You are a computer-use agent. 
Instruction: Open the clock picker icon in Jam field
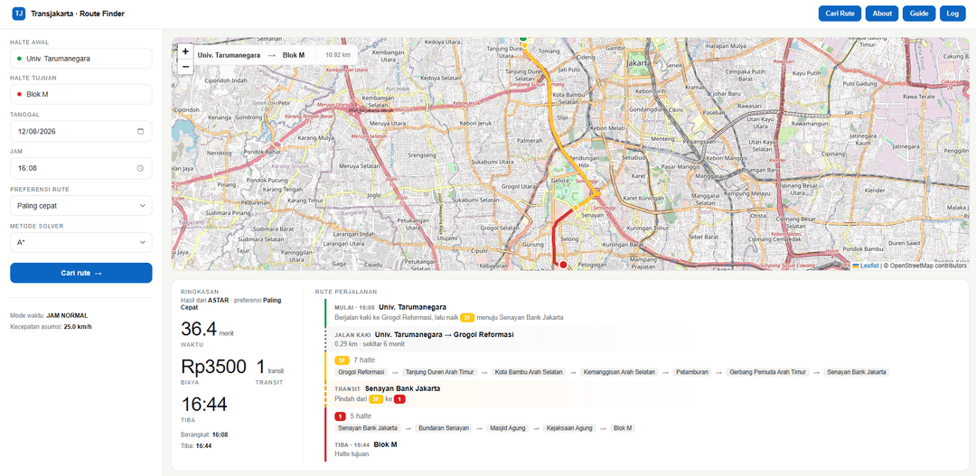[140, 168]
